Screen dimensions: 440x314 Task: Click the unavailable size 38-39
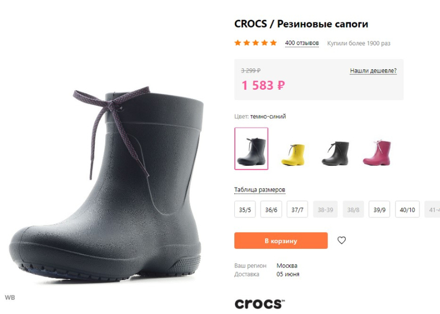point(325,210)
